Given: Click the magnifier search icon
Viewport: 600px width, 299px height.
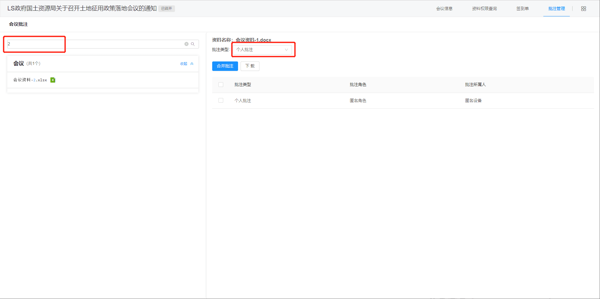Looking at the screenshot, I should pos(193,44).
